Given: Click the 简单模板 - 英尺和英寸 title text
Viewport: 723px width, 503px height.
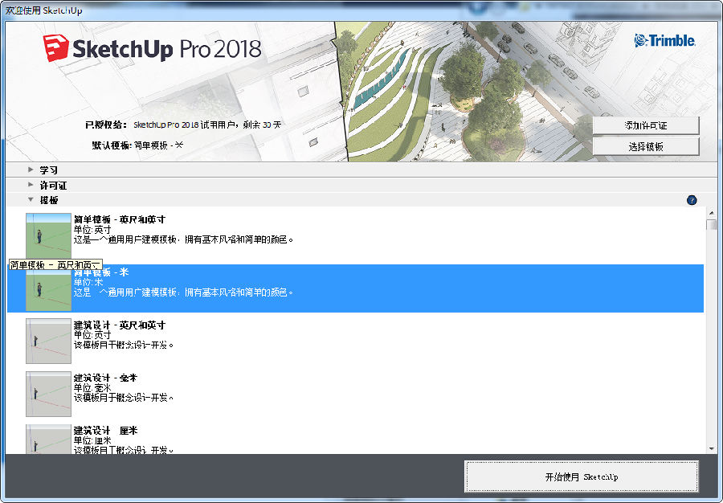Looking at the screenshot, I should (x=120, y=219).
